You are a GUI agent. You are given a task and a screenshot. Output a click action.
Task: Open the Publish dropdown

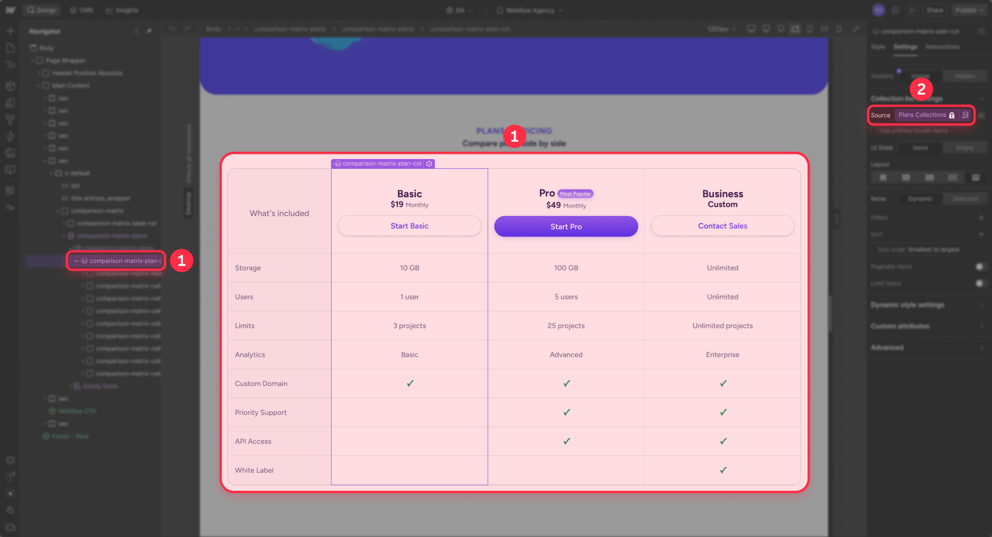click(x=969, y=10)
